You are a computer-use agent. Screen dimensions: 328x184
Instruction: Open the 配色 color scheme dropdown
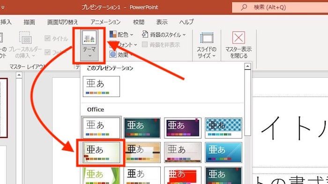click(x=121, y=35)
